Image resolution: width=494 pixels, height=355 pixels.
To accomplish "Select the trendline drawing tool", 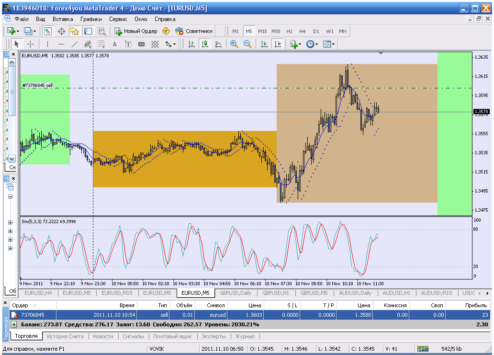I will (74, 44).
